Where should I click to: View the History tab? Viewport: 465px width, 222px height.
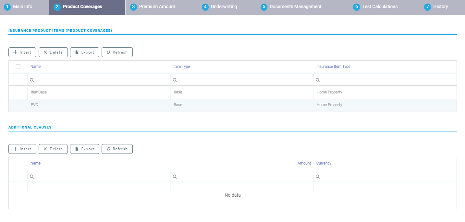click(440, 7)
